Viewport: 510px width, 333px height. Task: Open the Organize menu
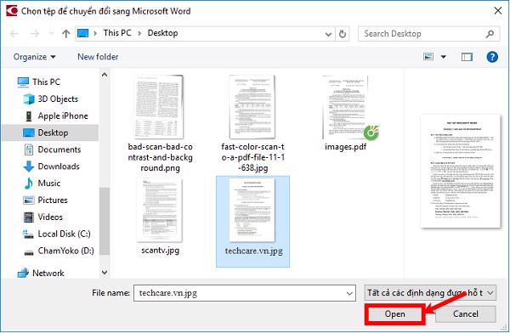click(x=34, y=57)
